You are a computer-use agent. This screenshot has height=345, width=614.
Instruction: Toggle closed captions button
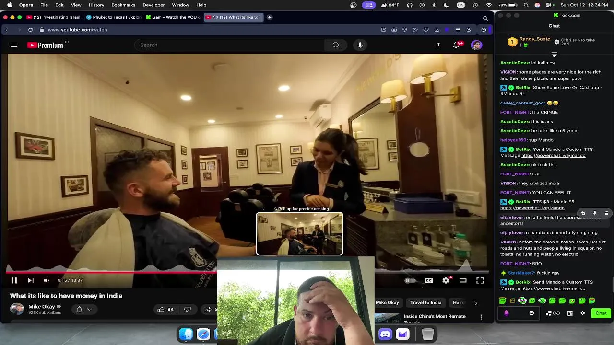point(429,281)
